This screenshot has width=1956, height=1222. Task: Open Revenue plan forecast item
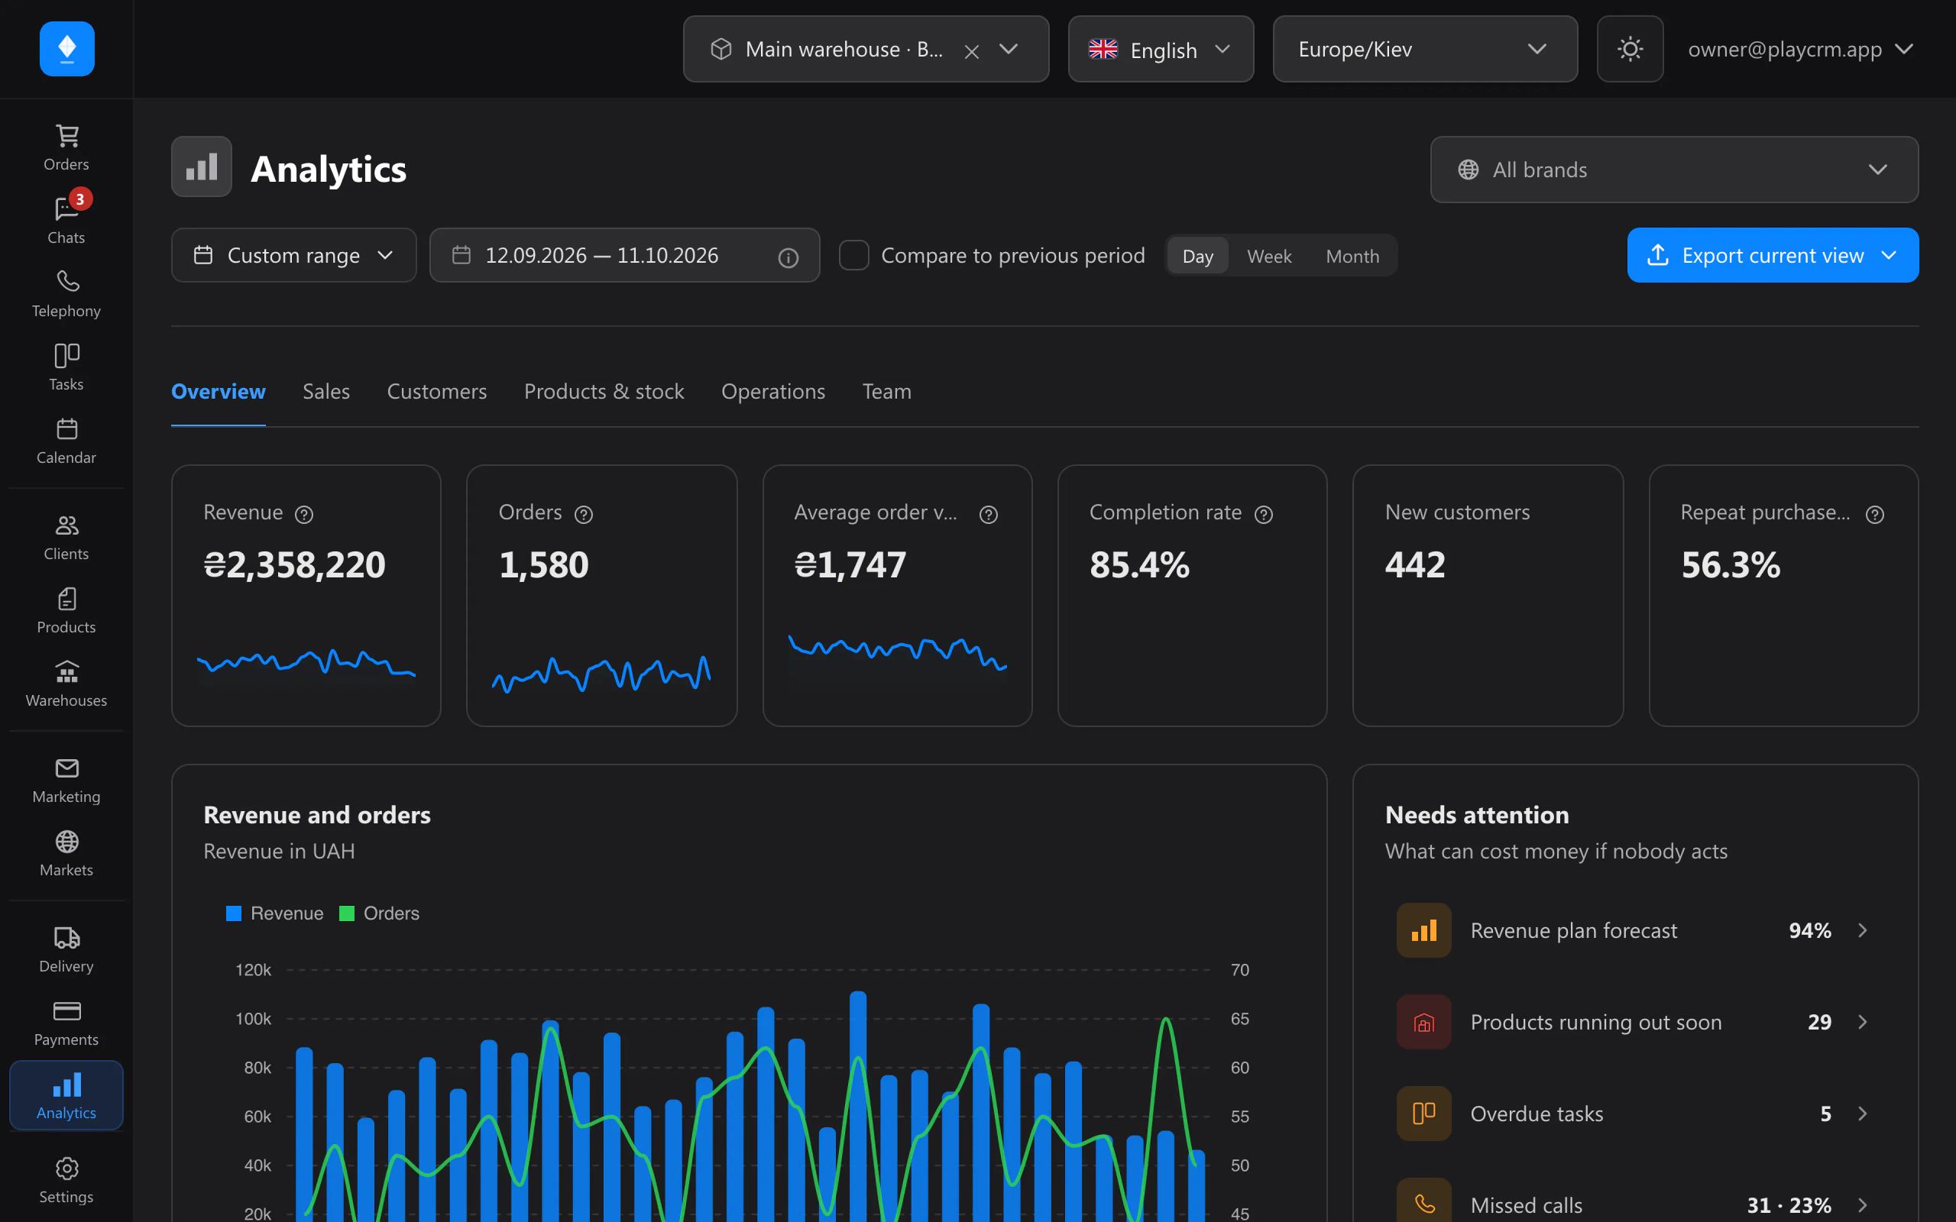tap(1634, 930)
